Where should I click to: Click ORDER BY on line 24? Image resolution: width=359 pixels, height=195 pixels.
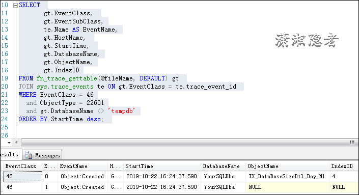(x=33, y=119)
